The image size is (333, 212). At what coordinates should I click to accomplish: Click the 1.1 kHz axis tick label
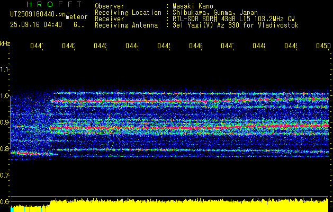[5, 69]
